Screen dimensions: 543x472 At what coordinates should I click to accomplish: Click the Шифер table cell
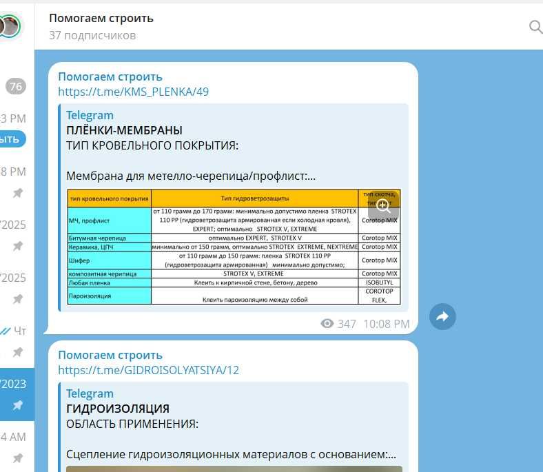click(x=110, y=260)
